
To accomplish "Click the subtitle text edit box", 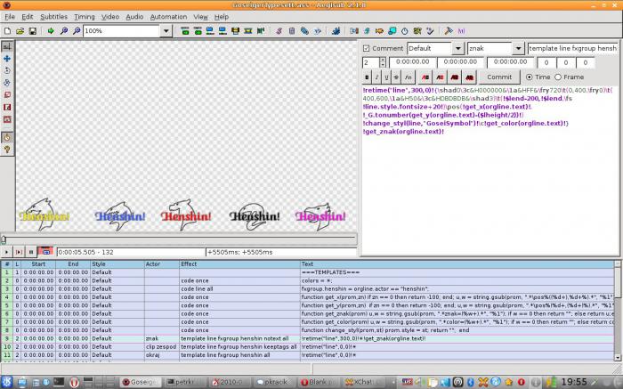I will 489,170.
